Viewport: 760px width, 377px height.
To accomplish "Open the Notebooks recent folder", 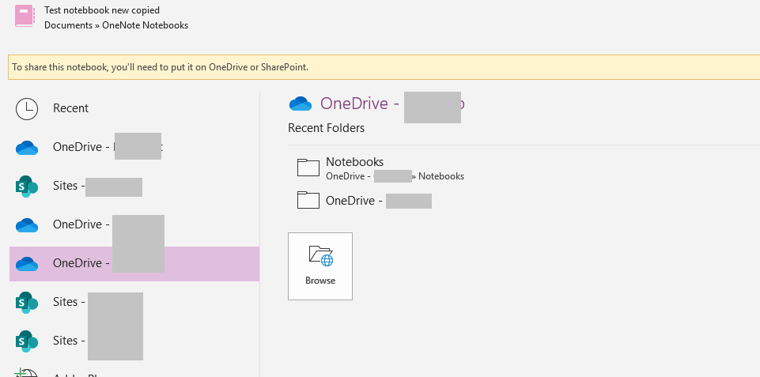I will 380,168.
